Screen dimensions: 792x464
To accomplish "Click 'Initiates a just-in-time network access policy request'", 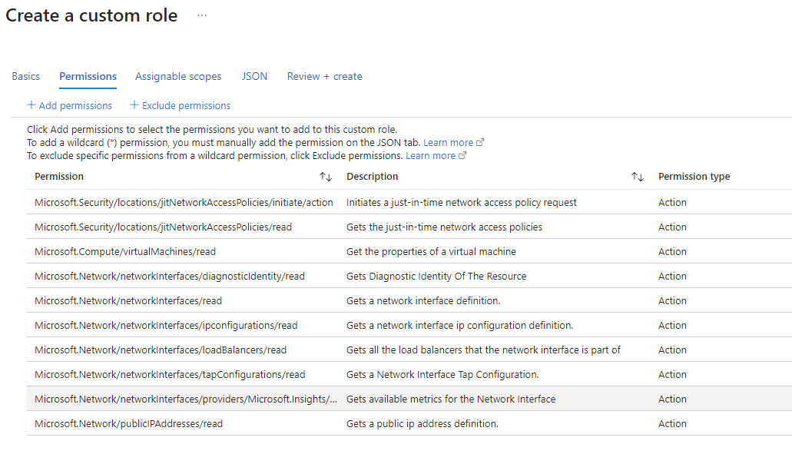I will (x=461, y=203).
